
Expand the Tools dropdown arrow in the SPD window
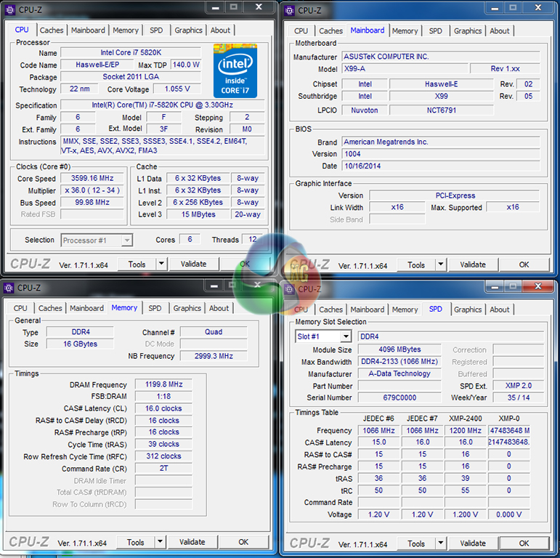coord(441,543)
